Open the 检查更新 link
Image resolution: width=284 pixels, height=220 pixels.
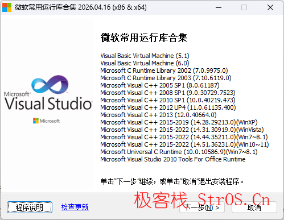75,207
